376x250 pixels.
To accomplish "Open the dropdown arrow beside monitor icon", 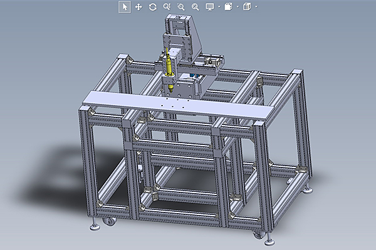I will [x=219, y=7].
